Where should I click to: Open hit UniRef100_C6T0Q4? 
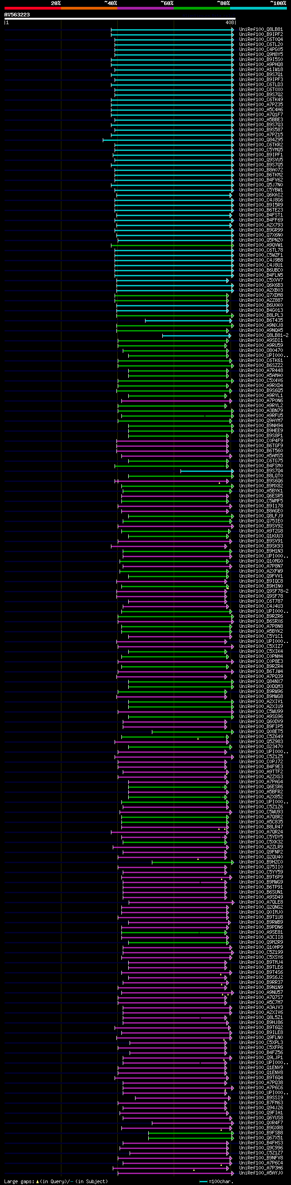tap(261, 40)
